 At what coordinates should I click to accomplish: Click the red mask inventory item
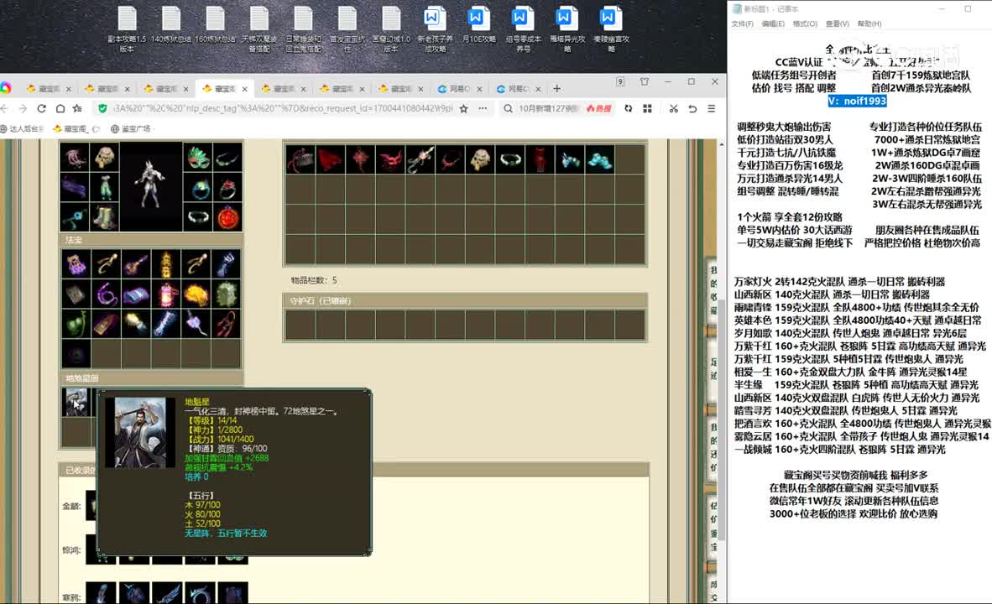point(389,159)
